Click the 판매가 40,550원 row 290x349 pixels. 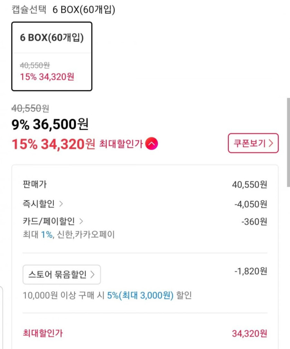(x=144, y=184)
